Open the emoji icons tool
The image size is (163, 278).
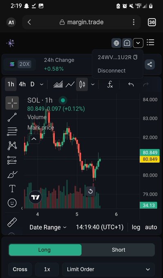click(12, 203)
